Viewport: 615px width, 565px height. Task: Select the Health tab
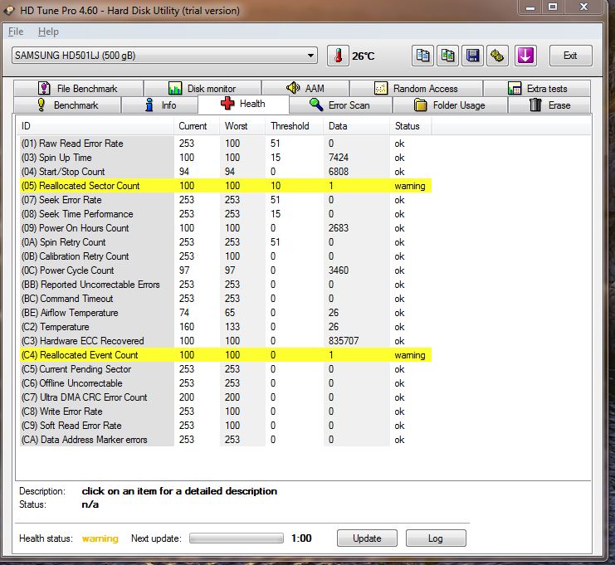pos(243,104)
